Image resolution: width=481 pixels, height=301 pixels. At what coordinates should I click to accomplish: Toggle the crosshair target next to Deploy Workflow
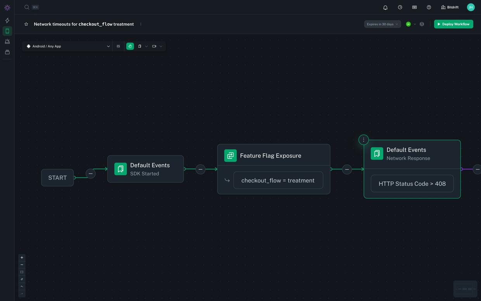click(422, 24)
